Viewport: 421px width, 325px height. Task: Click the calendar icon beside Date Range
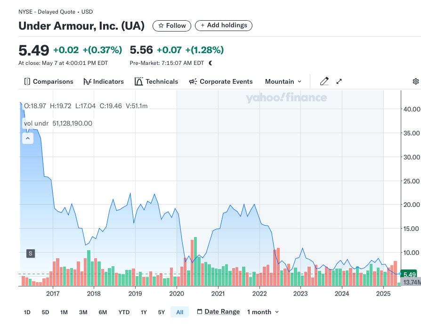[200, 311]
